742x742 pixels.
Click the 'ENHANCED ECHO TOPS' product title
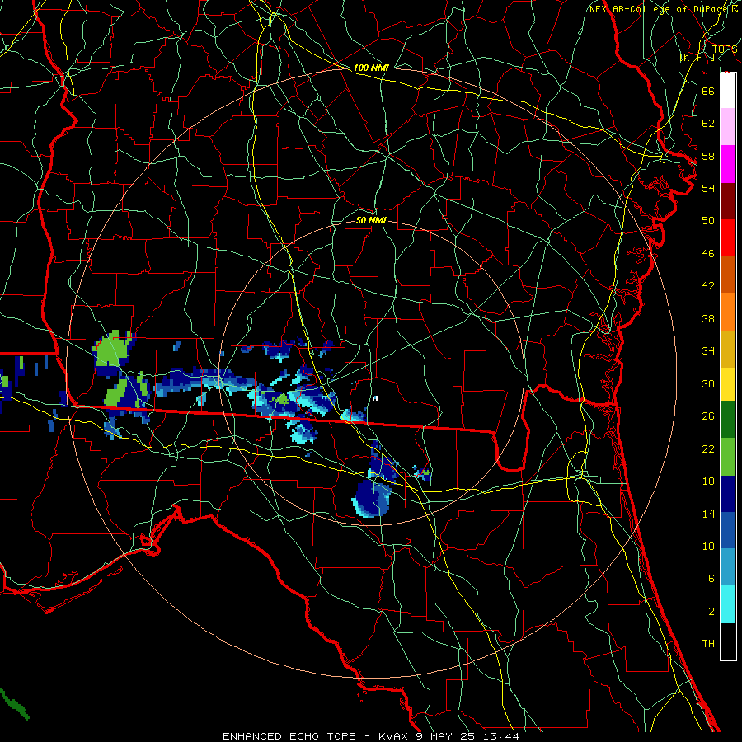click(x=289, y=736)
